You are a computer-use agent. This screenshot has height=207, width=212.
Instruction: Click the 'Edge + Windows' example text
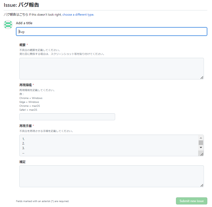pyautogui.click(x=29, y=102)
